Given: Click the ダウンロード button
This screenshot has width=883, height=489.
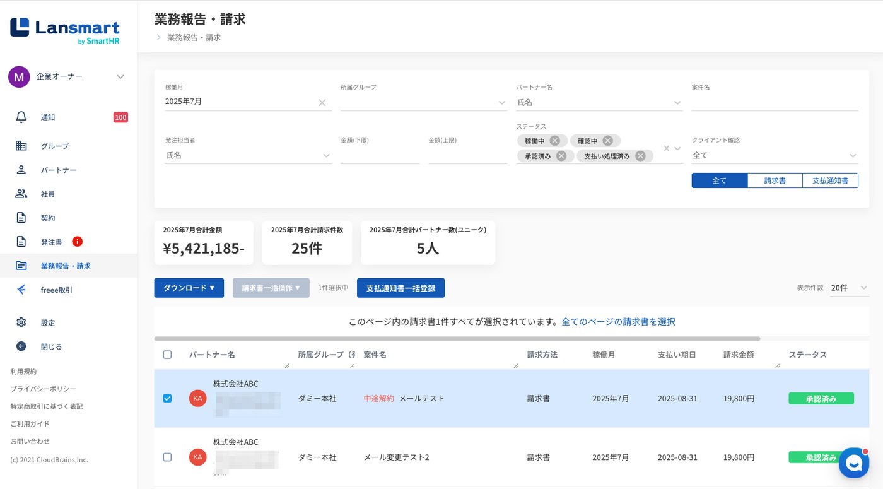Looking at the screenshot, I should point(189,288).
